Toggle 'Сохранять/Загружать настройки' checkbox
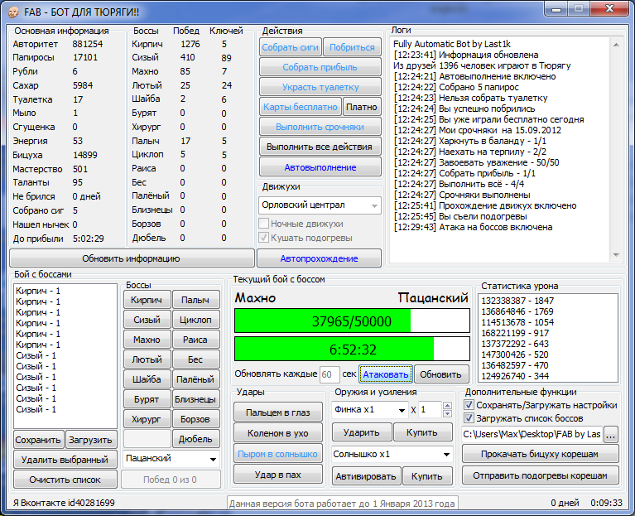Screen dimensions: 635x516 pyautogui.click(x=469, y=405)
